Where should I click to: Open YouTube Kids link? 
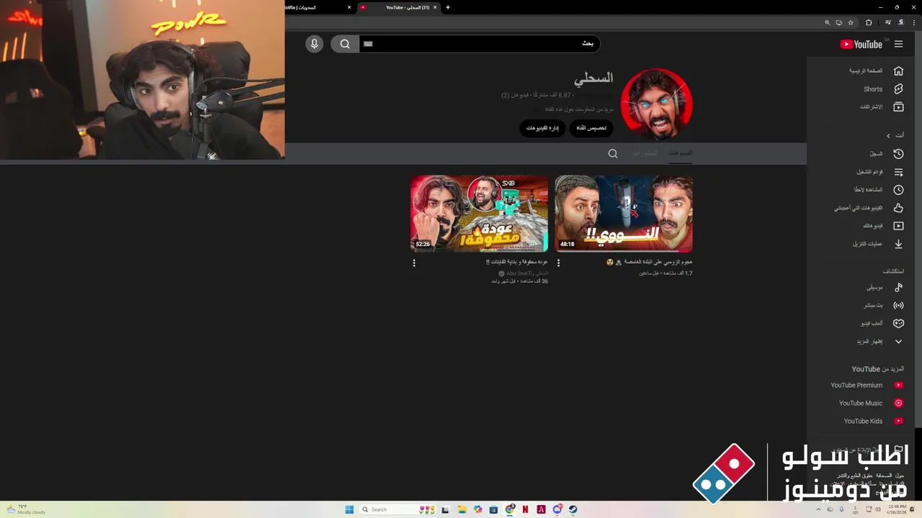[872, 421]
